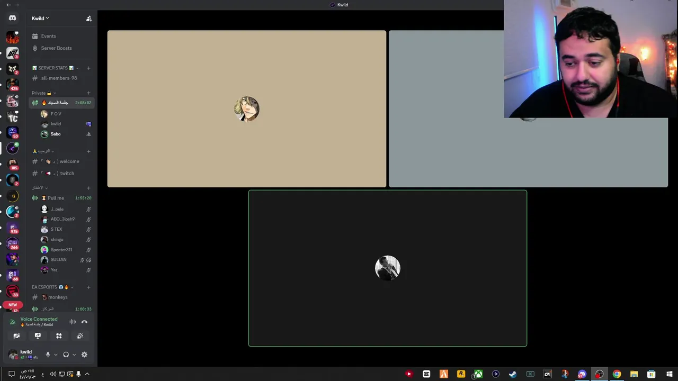
Task: Open server icon with 185 badge
Action: pos(12,164)
